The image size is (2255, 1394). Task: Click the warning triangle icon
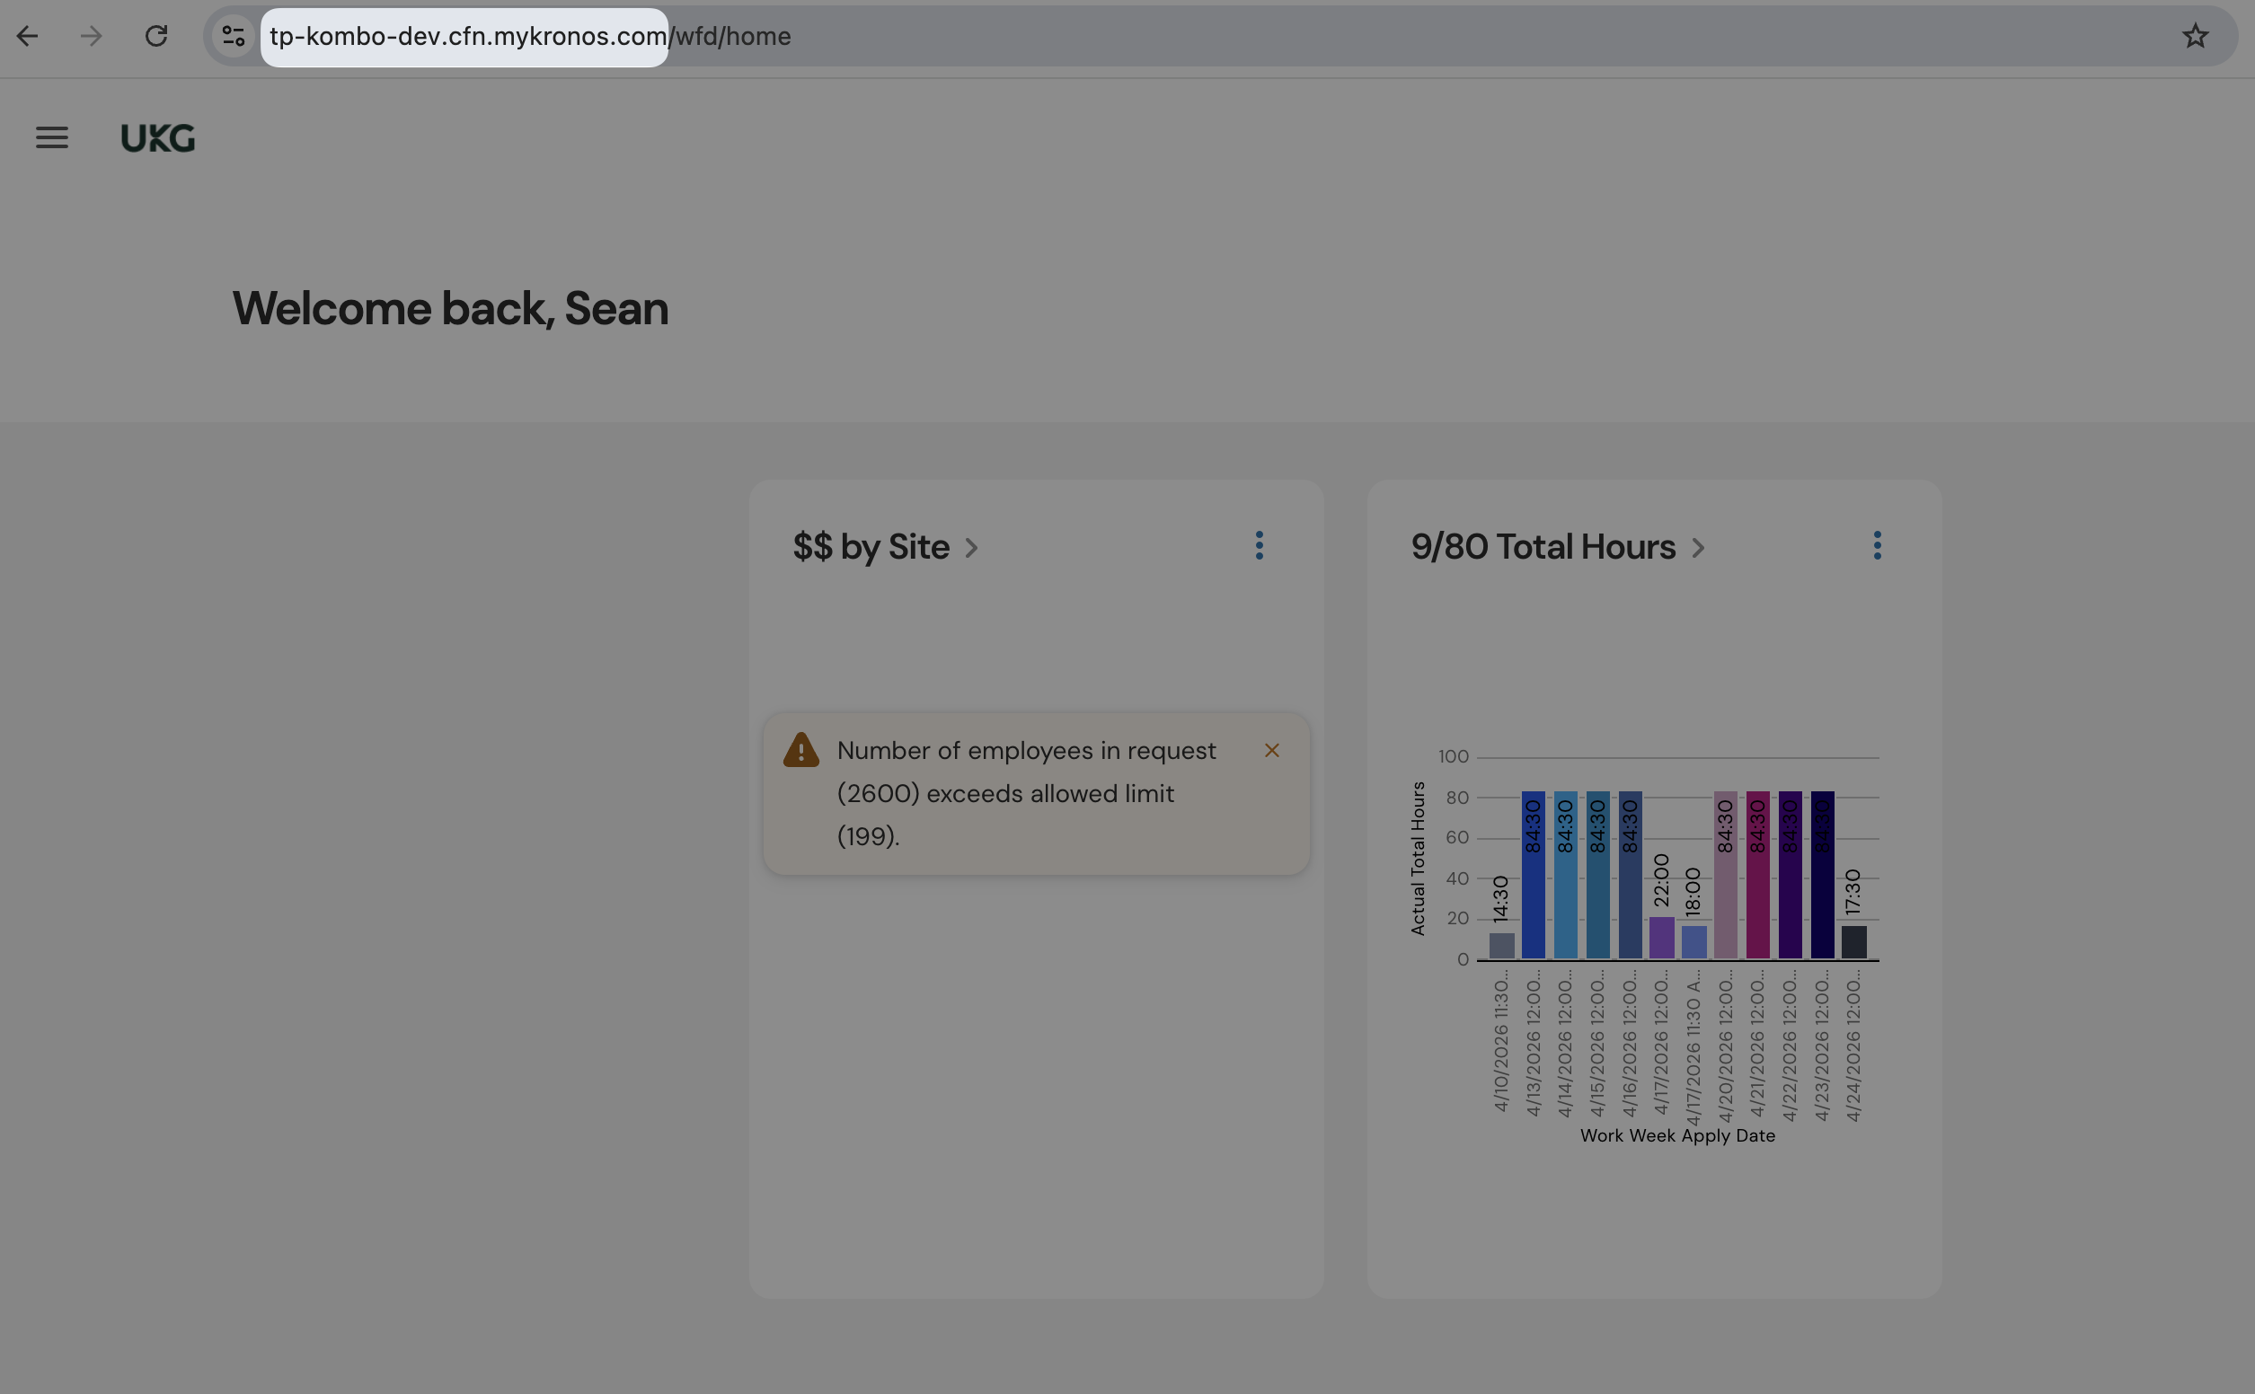(x=800, y=751)
